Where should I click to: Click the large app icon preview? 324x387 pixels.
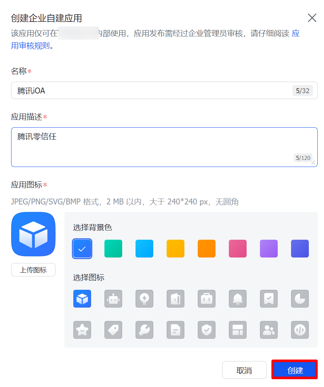[x=33, y=234]
